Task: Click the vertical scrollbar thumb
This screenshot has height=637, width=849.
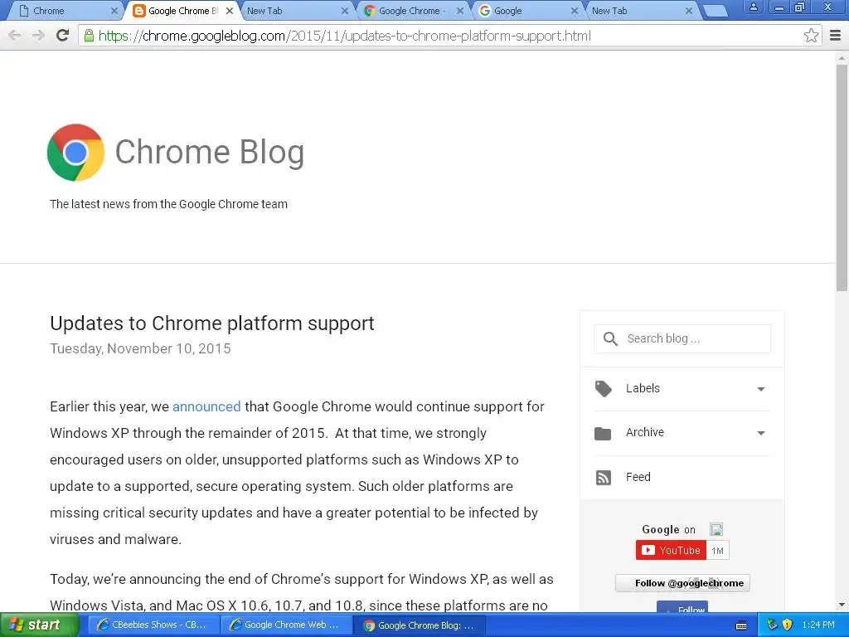Action: [x=842, y=177]
